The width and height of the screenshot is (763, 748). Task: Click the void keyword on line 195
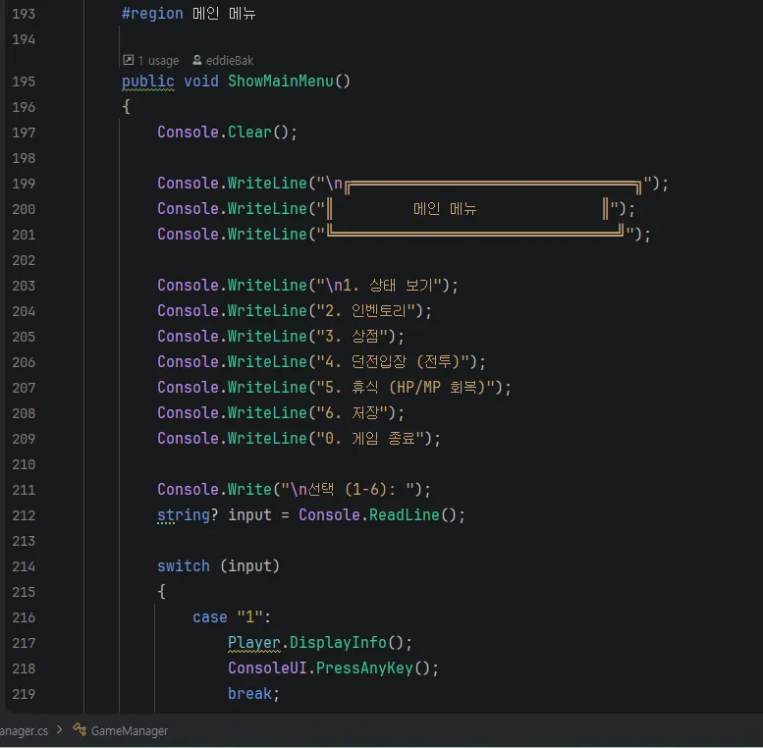201,80
